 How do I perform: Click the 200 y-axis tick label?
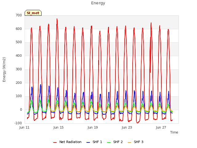(19, 83)
